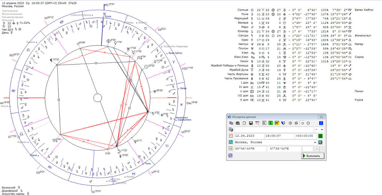Toggle the small circle chart mode button

pyautogui.click(x=302, y=123)
